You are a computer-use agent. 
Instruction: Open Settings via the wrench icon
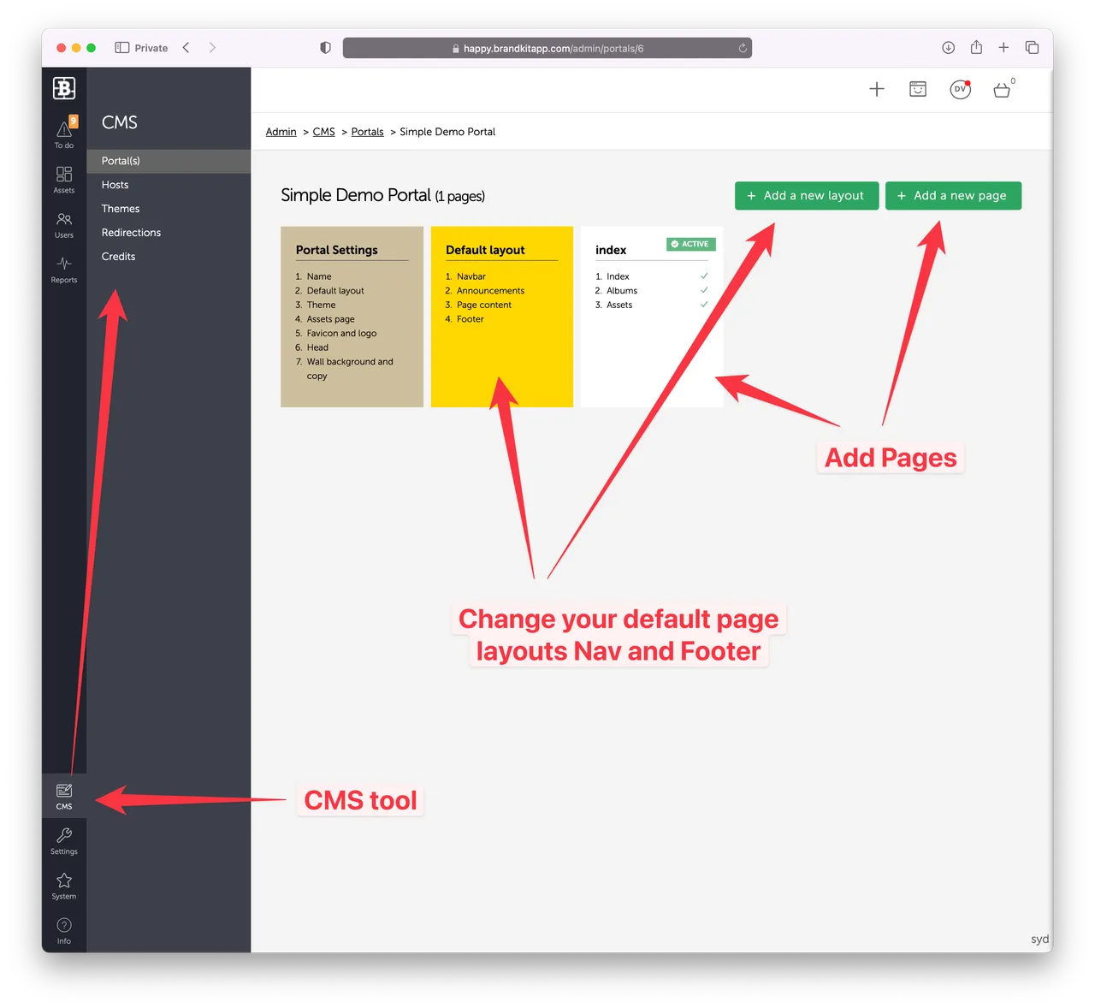[x=64, y=839]
